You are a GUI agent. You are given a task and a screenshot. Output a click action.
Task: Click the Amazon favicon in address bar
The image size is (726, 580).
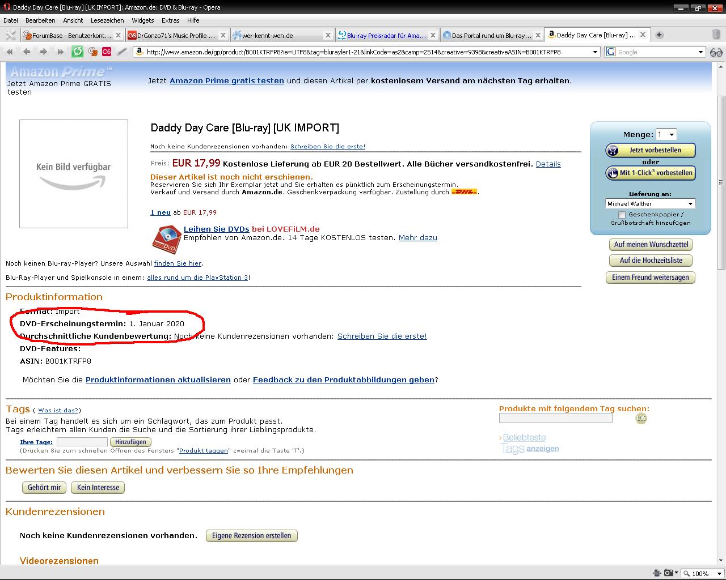click(140, 52)
